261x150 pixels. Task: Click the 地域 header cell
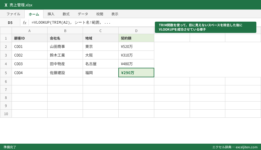pos(101,38)
